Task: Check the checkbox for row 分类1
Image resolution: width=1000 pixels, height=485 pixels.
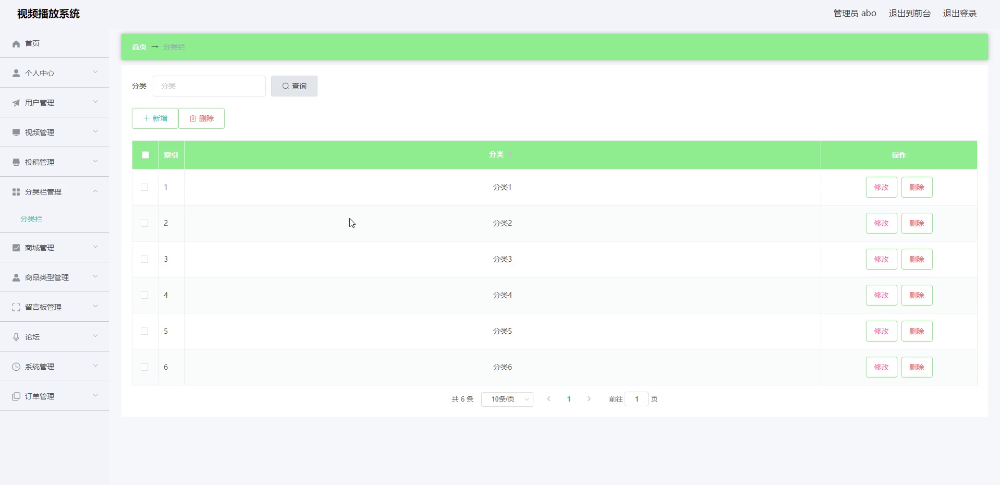Action: pos(144,187)
